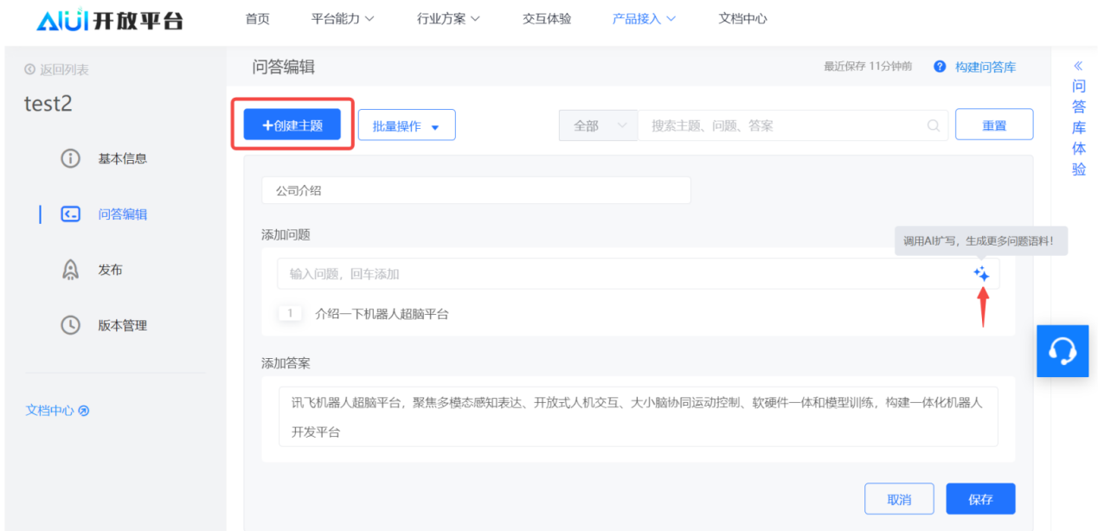
Task: Expand the 平台能力 menu
Action: pyautogui.click(x=343, y=18)
